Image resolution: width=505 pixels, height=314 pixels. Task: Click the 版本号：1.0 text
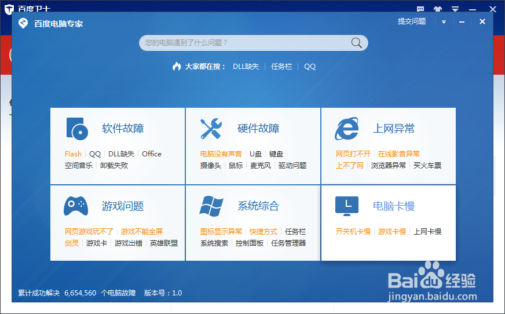pos(163,293)
